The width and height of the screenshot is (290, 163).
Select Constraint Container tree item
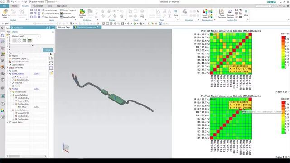click(20, 62)
